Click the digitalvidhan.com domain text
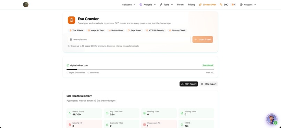This screenshot has width=281, height=128. pyautogui.click(x=79, y=65)
